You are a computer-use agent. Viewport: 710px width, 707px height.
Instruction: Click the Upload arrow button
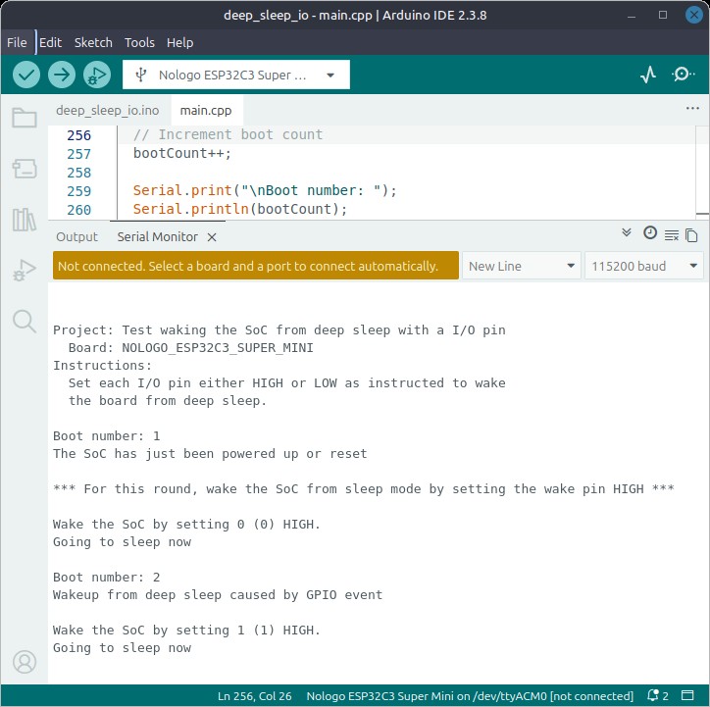point(62,75)
